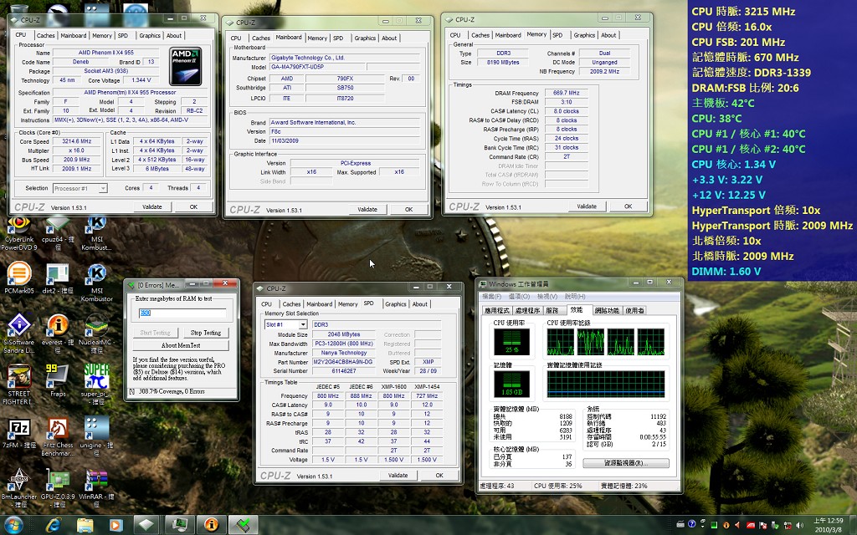The image size is (857, 535).
Task: Launch the 7zFM desktop shortcut
Action: click(x=18, y=433)
